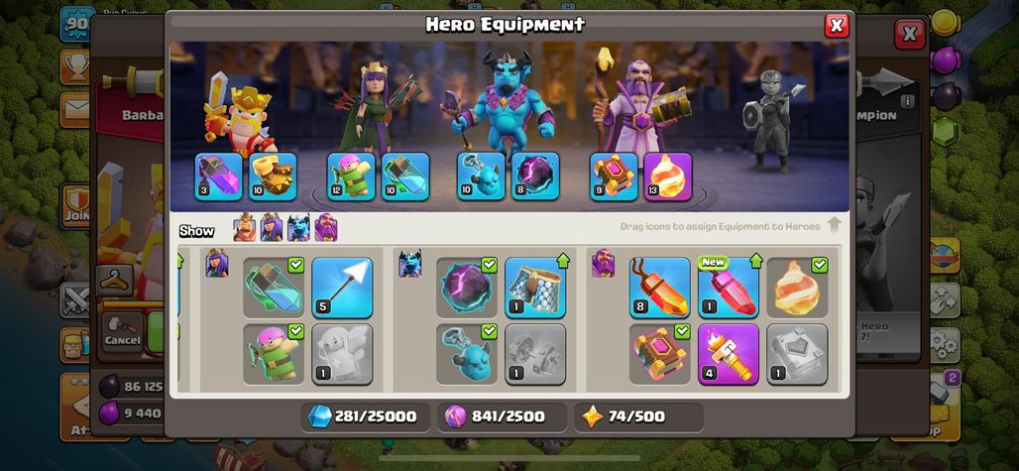
Task: Select the level 8 Healing Gem equipment
Action: 659,288
